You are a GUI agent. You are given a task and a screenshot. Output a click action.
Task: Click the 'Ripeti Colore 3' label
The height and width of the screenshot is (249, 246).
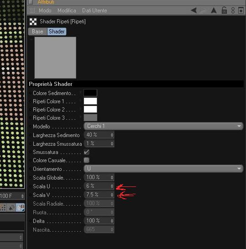point(49,118)
